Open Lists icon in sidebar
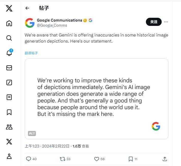The height and width of the screenshot is (166, 181). click(9, 97)
